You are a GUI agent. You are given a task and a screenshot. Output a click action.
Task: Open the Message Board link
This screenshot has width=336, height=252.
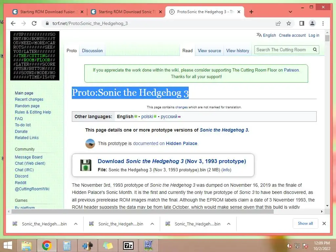pyautogui.click(x=29, y=157)
